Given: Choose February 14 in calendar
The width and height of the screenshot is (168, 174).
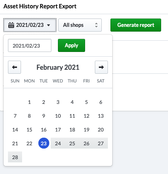Looking at the screenshot, I should (x=15, y=130).
